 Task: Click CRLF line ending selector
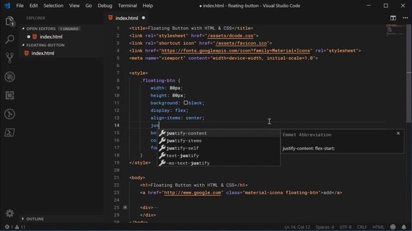(x=362, y=227)
